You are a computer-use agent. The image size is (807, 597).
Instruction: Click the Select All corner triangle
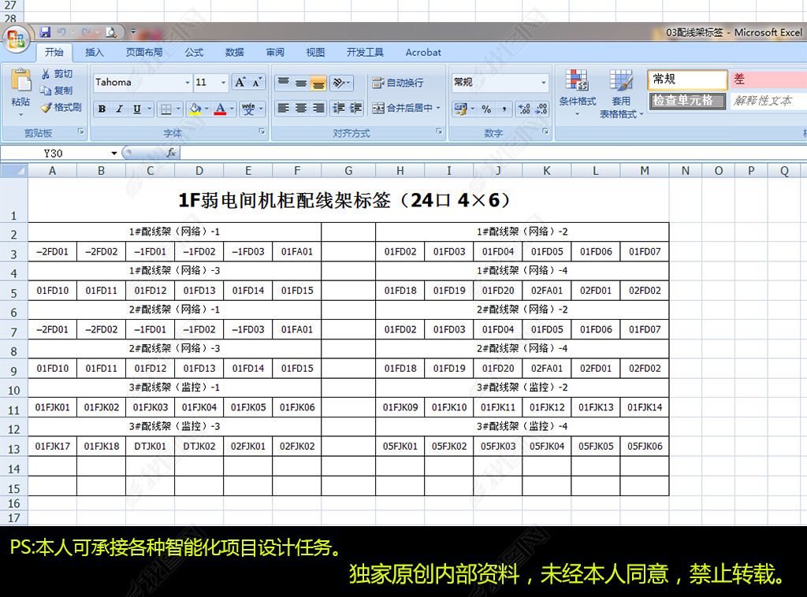point(14,171)
